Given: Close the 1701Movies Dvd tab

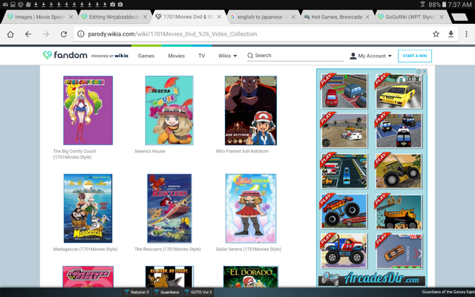Looking at the screenshot, I should (x=219, y=16).
